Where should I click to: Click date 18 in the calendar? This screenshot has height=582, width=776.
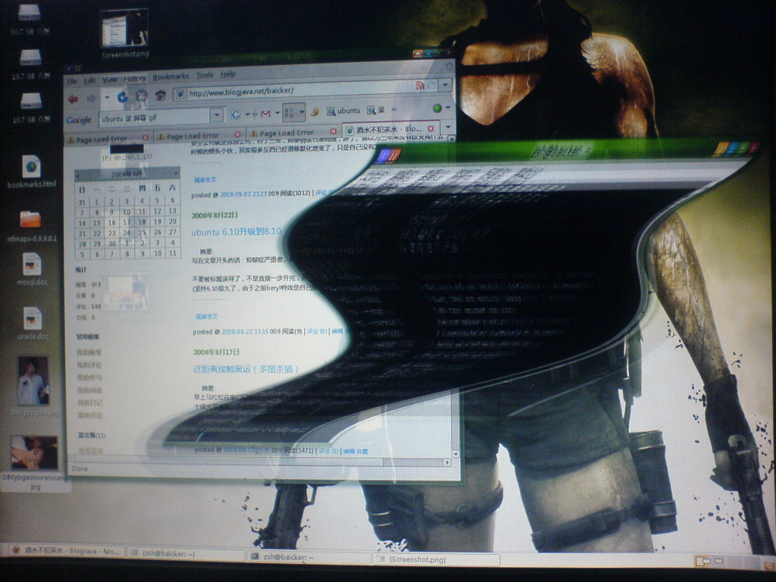(x=142, y=222)
